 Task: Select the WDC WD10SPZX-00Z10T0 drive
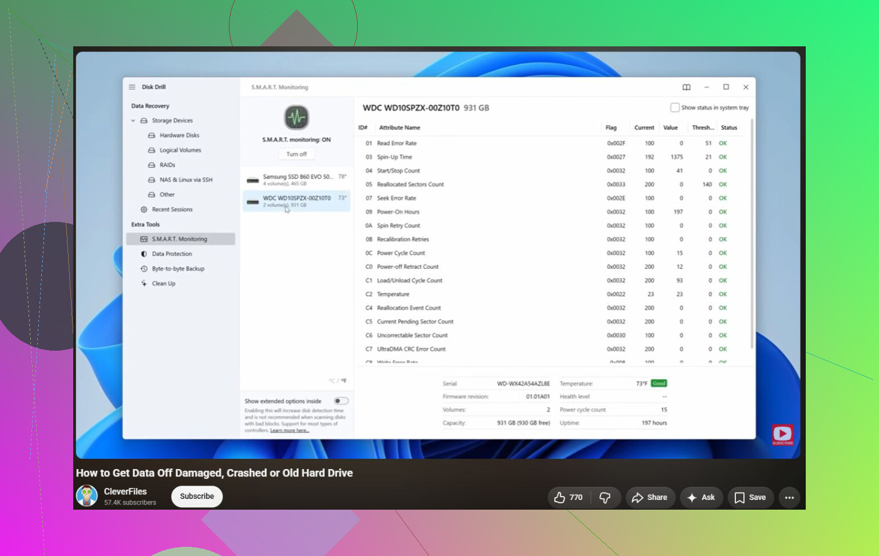tap(296, 201)
